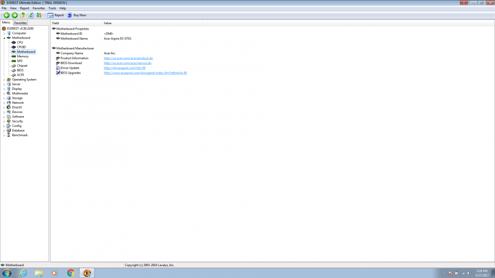Expand the Storage tree node
495x278 pixels.
point(4,98)
